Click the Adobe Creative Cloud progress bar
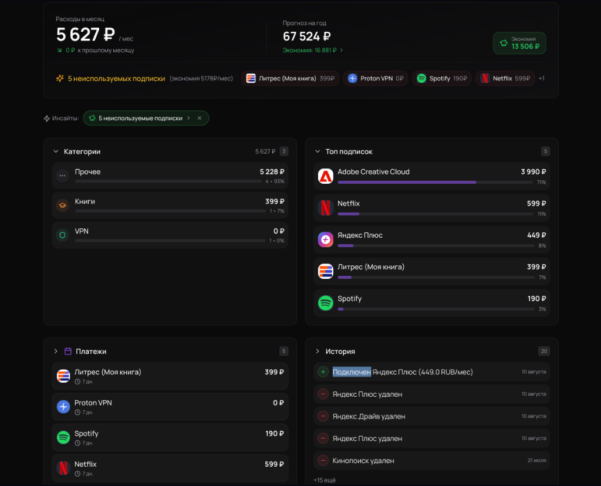The image size is (601, 486). pyautogui.click(x=436, y=183)
